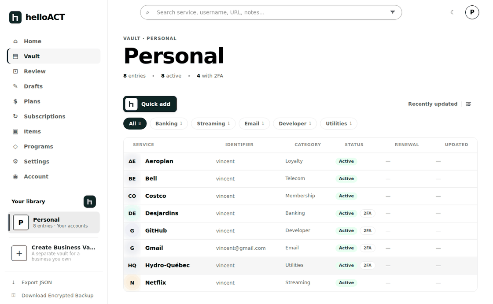Screen dimensions: 493x304
Task: Open the Costco entry
Action: [x=300, y=196]
